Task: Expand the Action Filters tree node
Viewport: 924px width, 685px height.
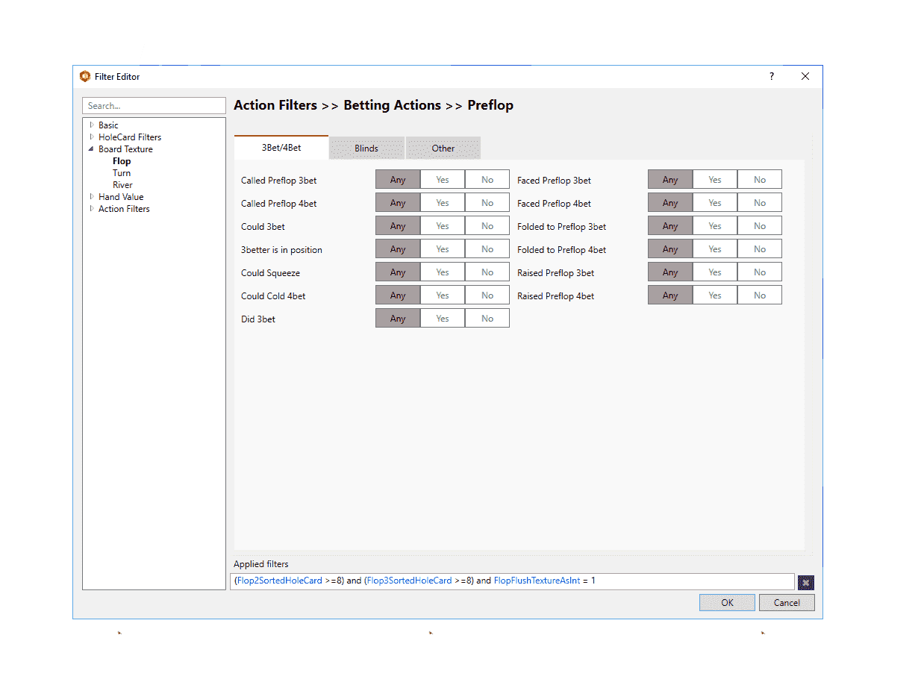Action: [x=92, y=209]
